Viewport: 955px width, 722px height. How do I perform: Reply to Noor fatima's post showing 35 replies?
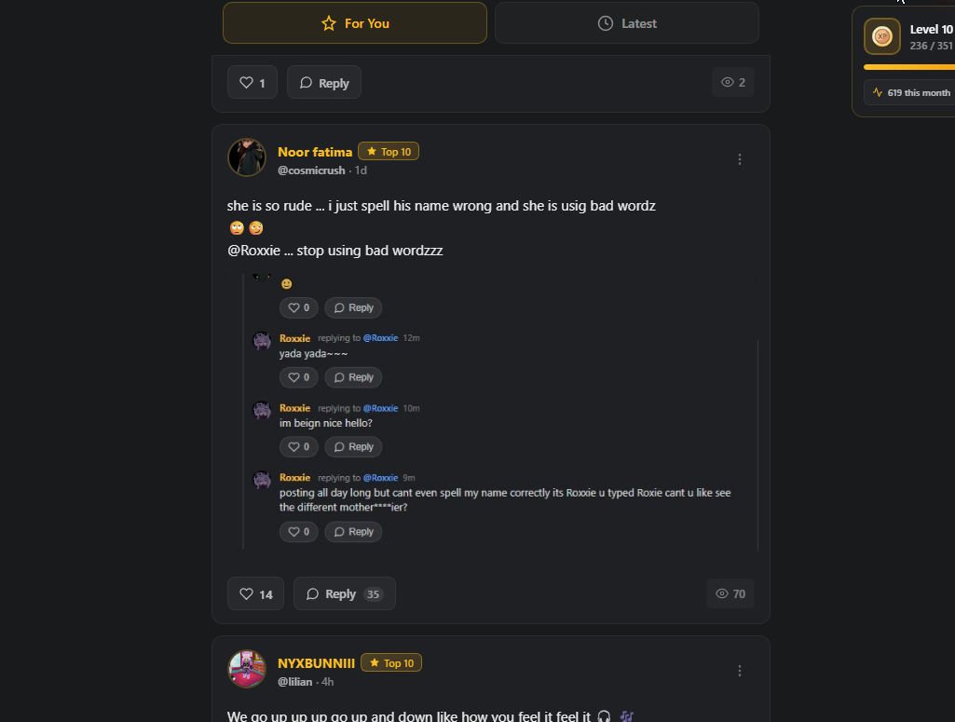tap(344, 593)
